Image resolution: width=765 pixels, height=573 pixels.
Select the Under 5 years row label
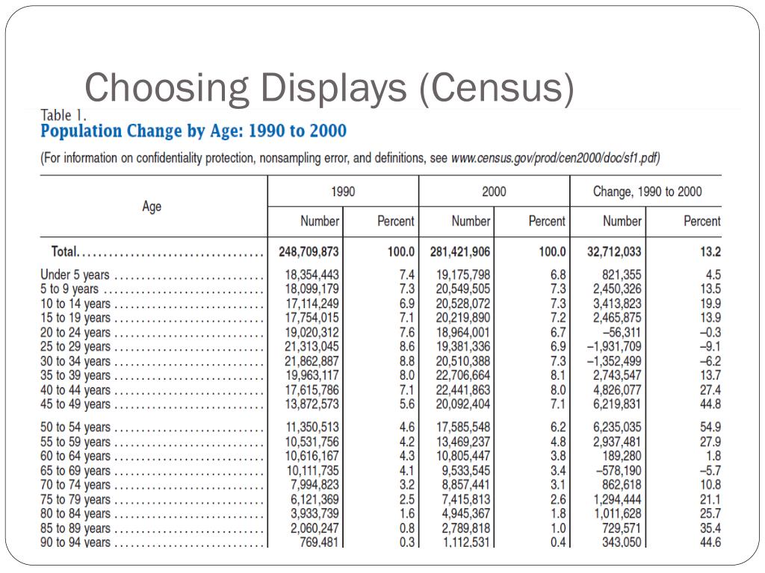pos(75,275)
